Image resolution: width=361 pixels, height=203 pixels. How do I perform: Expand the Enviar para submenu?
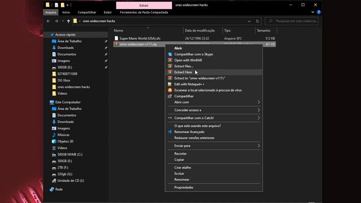pyautogui.click(x=258, y=145)
